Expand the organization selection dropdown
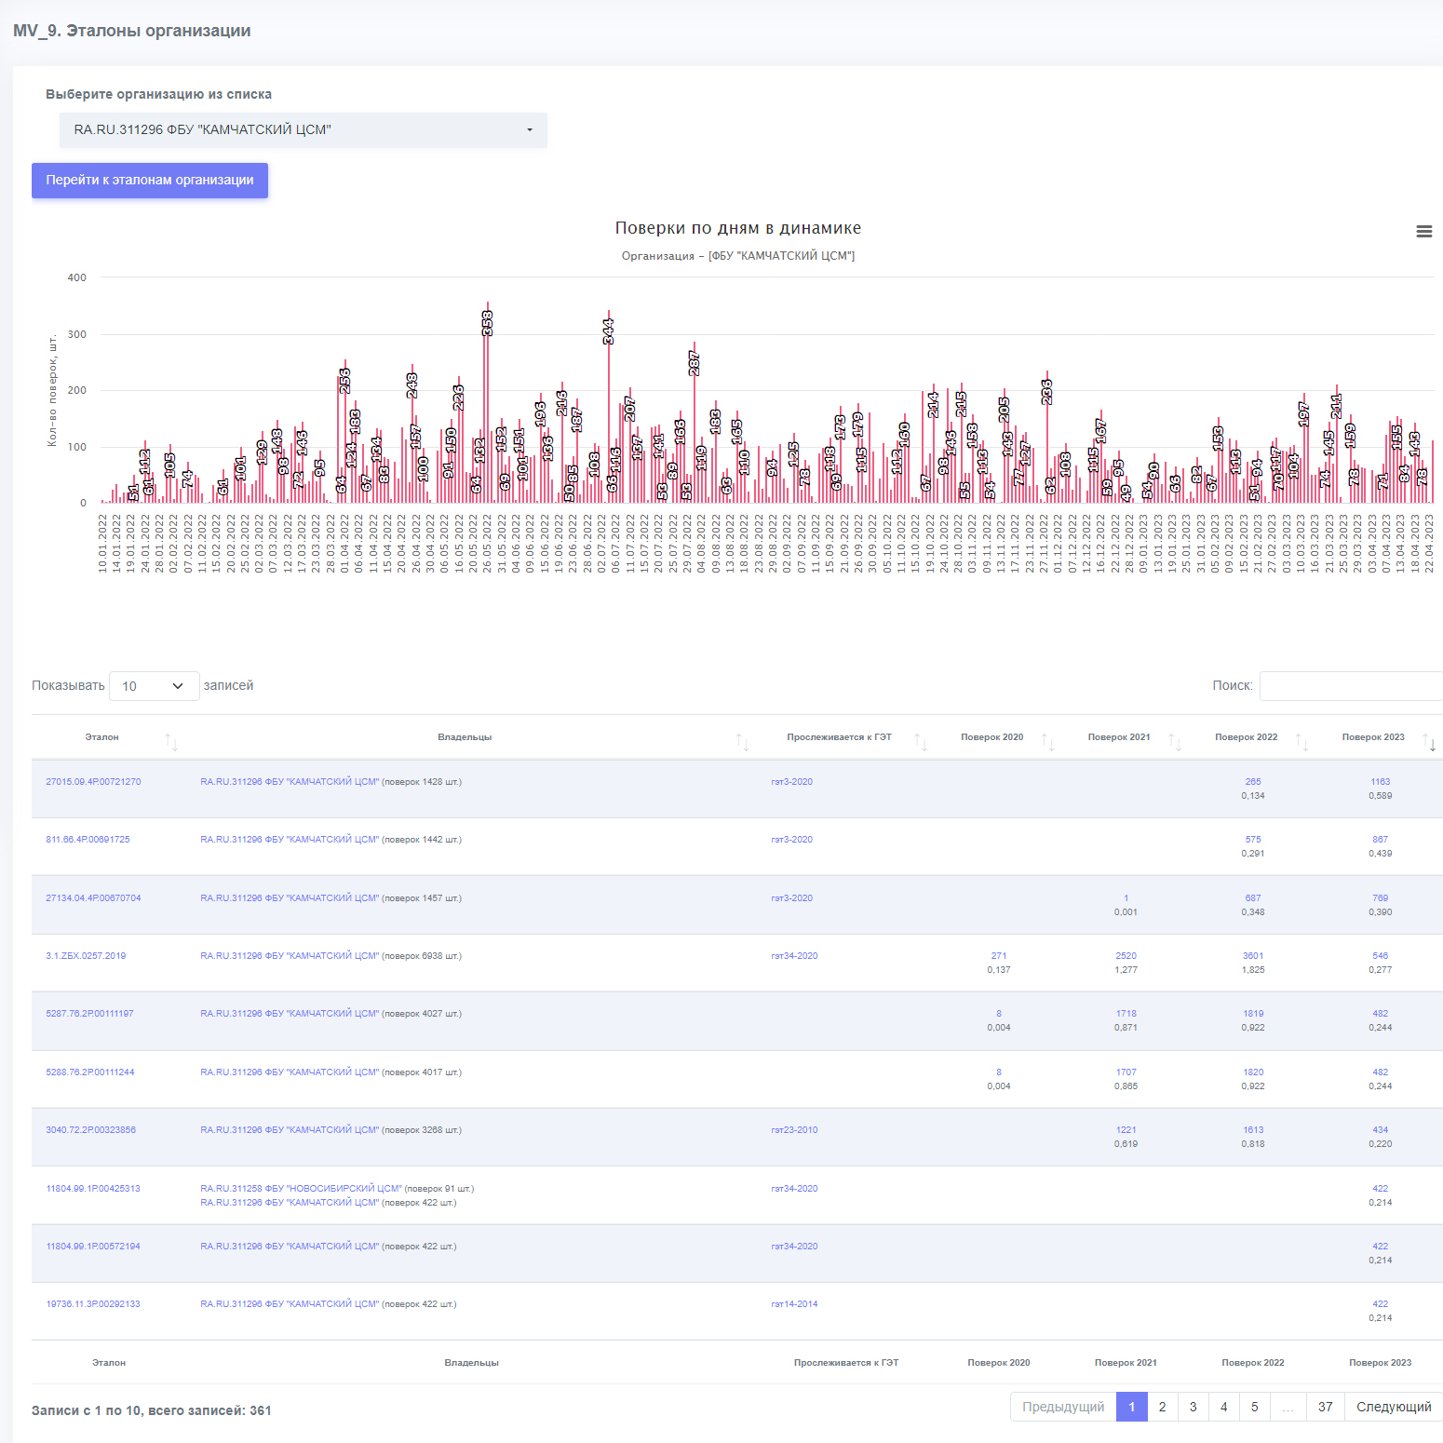The image size is (1443, 1443). [x=303, y=130]
